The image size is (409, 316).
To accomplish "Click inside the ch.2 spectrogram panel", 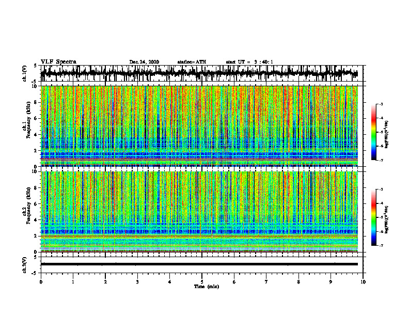I will coord(199,212).
